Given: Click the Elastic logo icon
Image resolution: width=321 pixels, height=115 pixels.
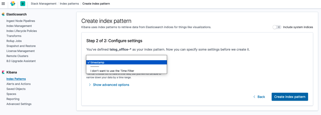Looking at the screenshot, I should [x=13, y=4].
